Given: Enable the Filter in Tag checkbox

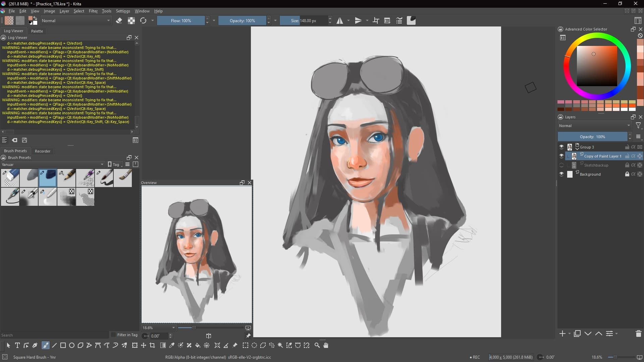Looking at the screenshot, I should coord(113,335).
